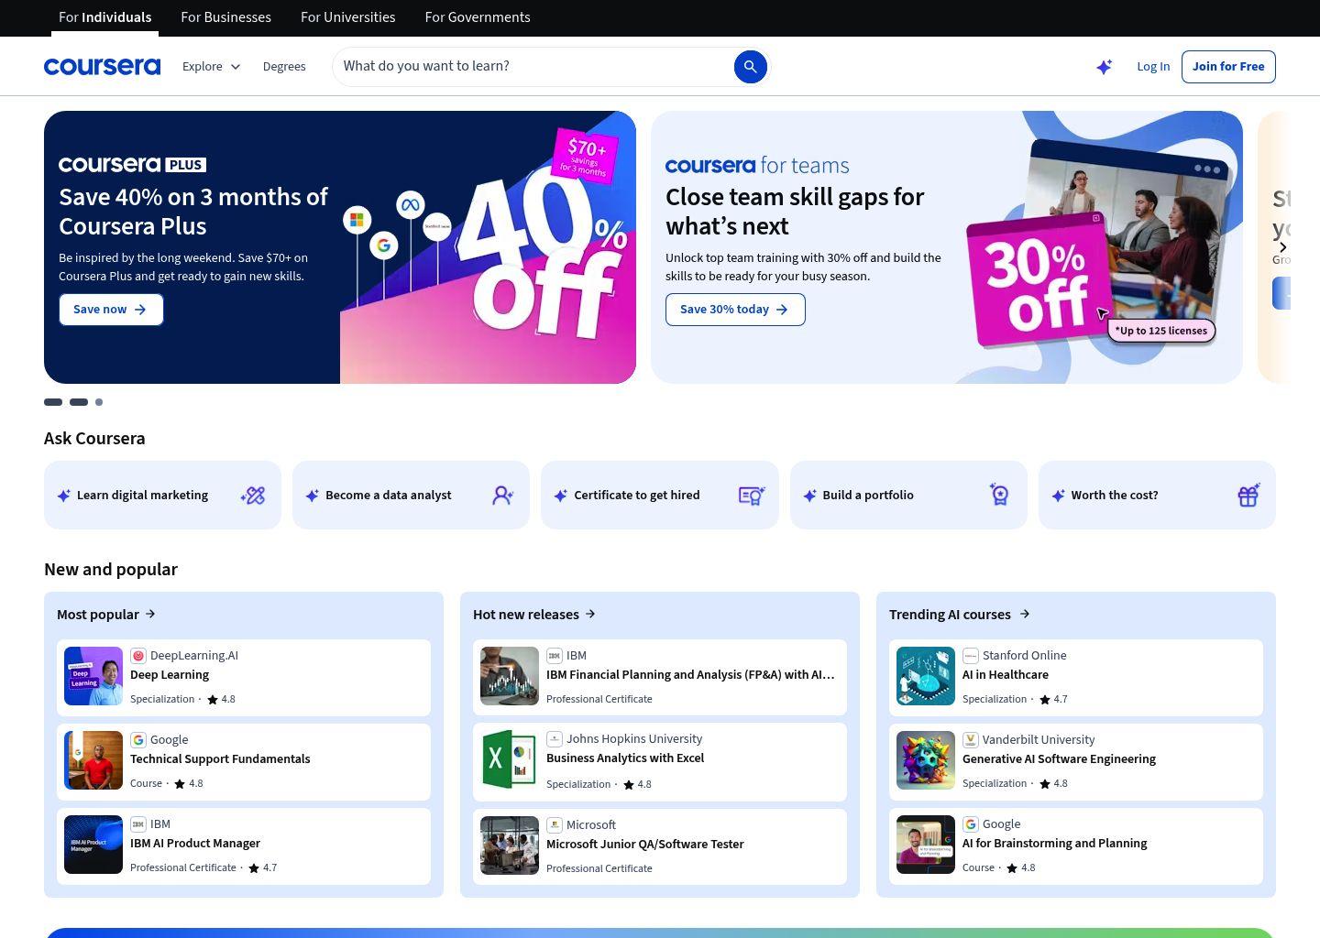Open Business Analytics with Excel thumbnail
Image resolution: width=1320 pixels, height=938 pixels.
coord(510,759)
